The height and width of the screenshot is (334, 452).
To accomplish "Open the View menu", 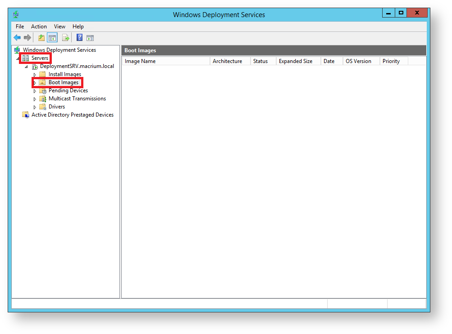I will (x=59, y=27).
